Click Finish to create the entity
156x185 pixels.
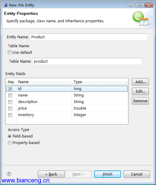(108, 174)
